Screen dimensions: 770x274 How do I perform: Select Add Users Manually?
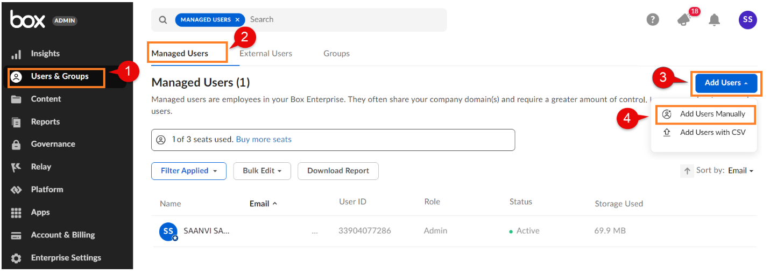click(706, 114)
